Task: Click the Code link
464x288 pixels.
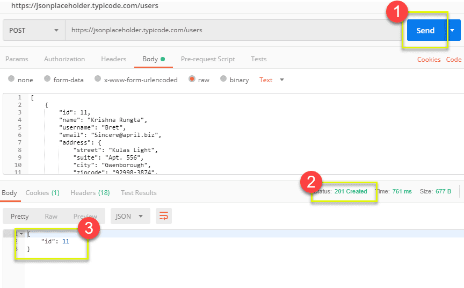Action: click(x=454, y=60)
